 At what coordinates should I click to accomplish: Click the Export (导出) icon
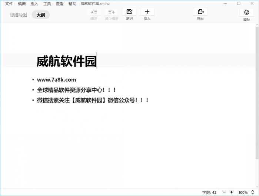200,12
